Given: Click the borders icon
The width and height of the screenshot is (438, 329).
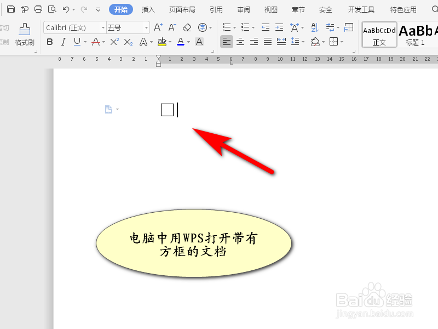Looking at the screenshot, I should pos(333,42).
